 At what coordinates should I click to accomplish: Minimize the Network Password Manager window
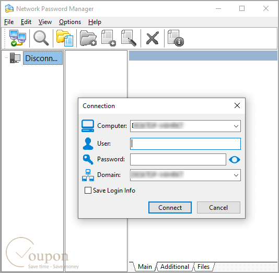point(218,8)
